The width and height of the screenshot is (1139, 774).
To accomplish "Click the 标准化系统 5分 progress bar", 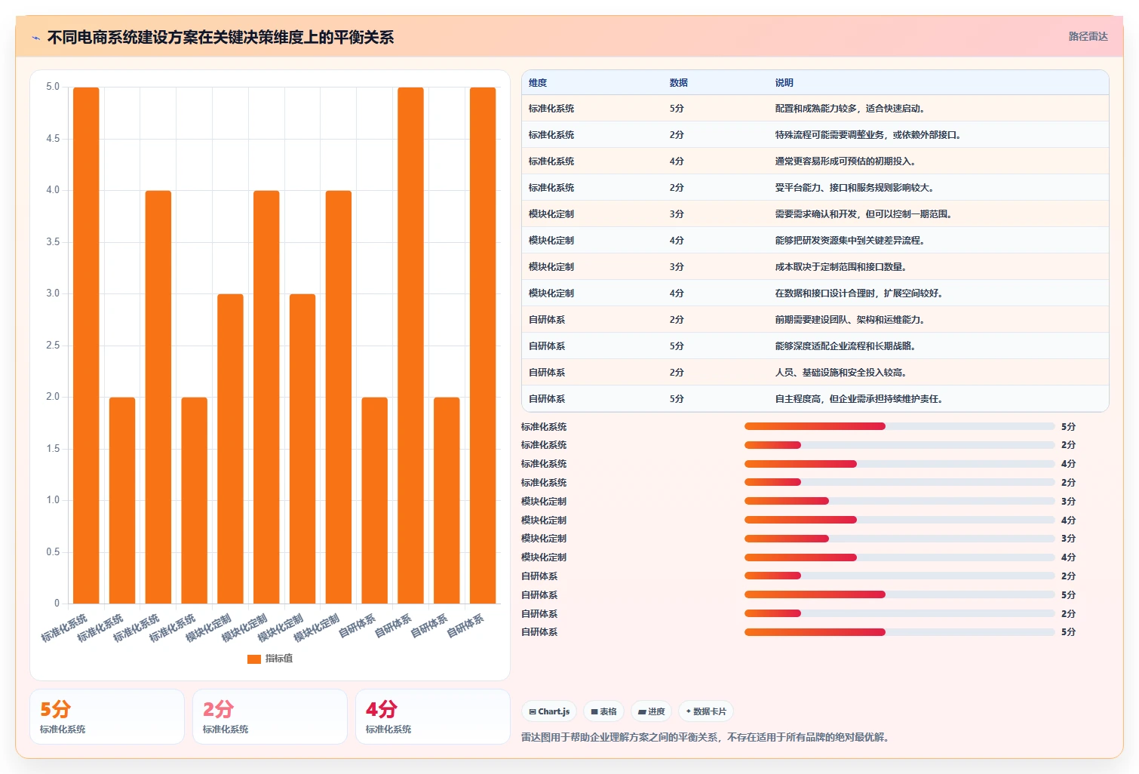I will click(899, 426).
